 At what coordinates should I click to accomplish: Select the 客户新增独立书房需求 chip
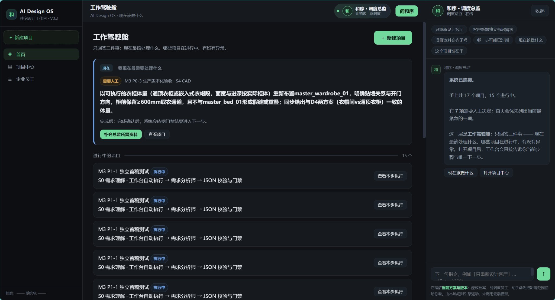(x=493, y=29)
